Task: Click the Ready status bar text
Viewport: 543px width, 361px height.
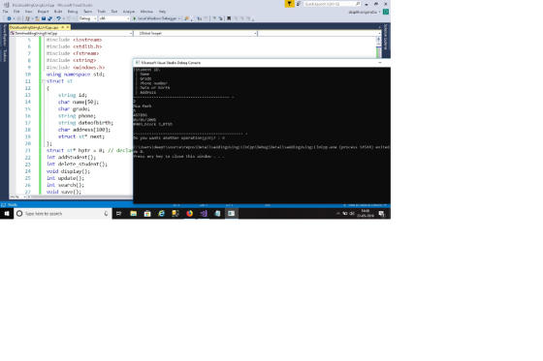Action: click(13, 205)
